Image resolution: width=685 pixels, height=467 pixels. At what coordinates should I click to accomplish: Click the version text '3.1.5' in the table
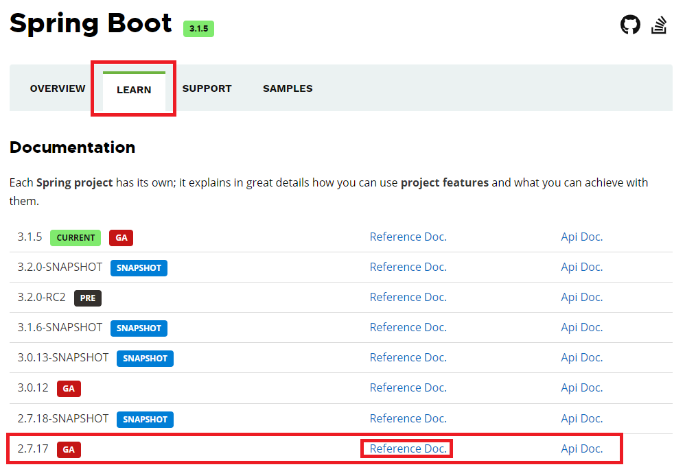pos(30,237)
